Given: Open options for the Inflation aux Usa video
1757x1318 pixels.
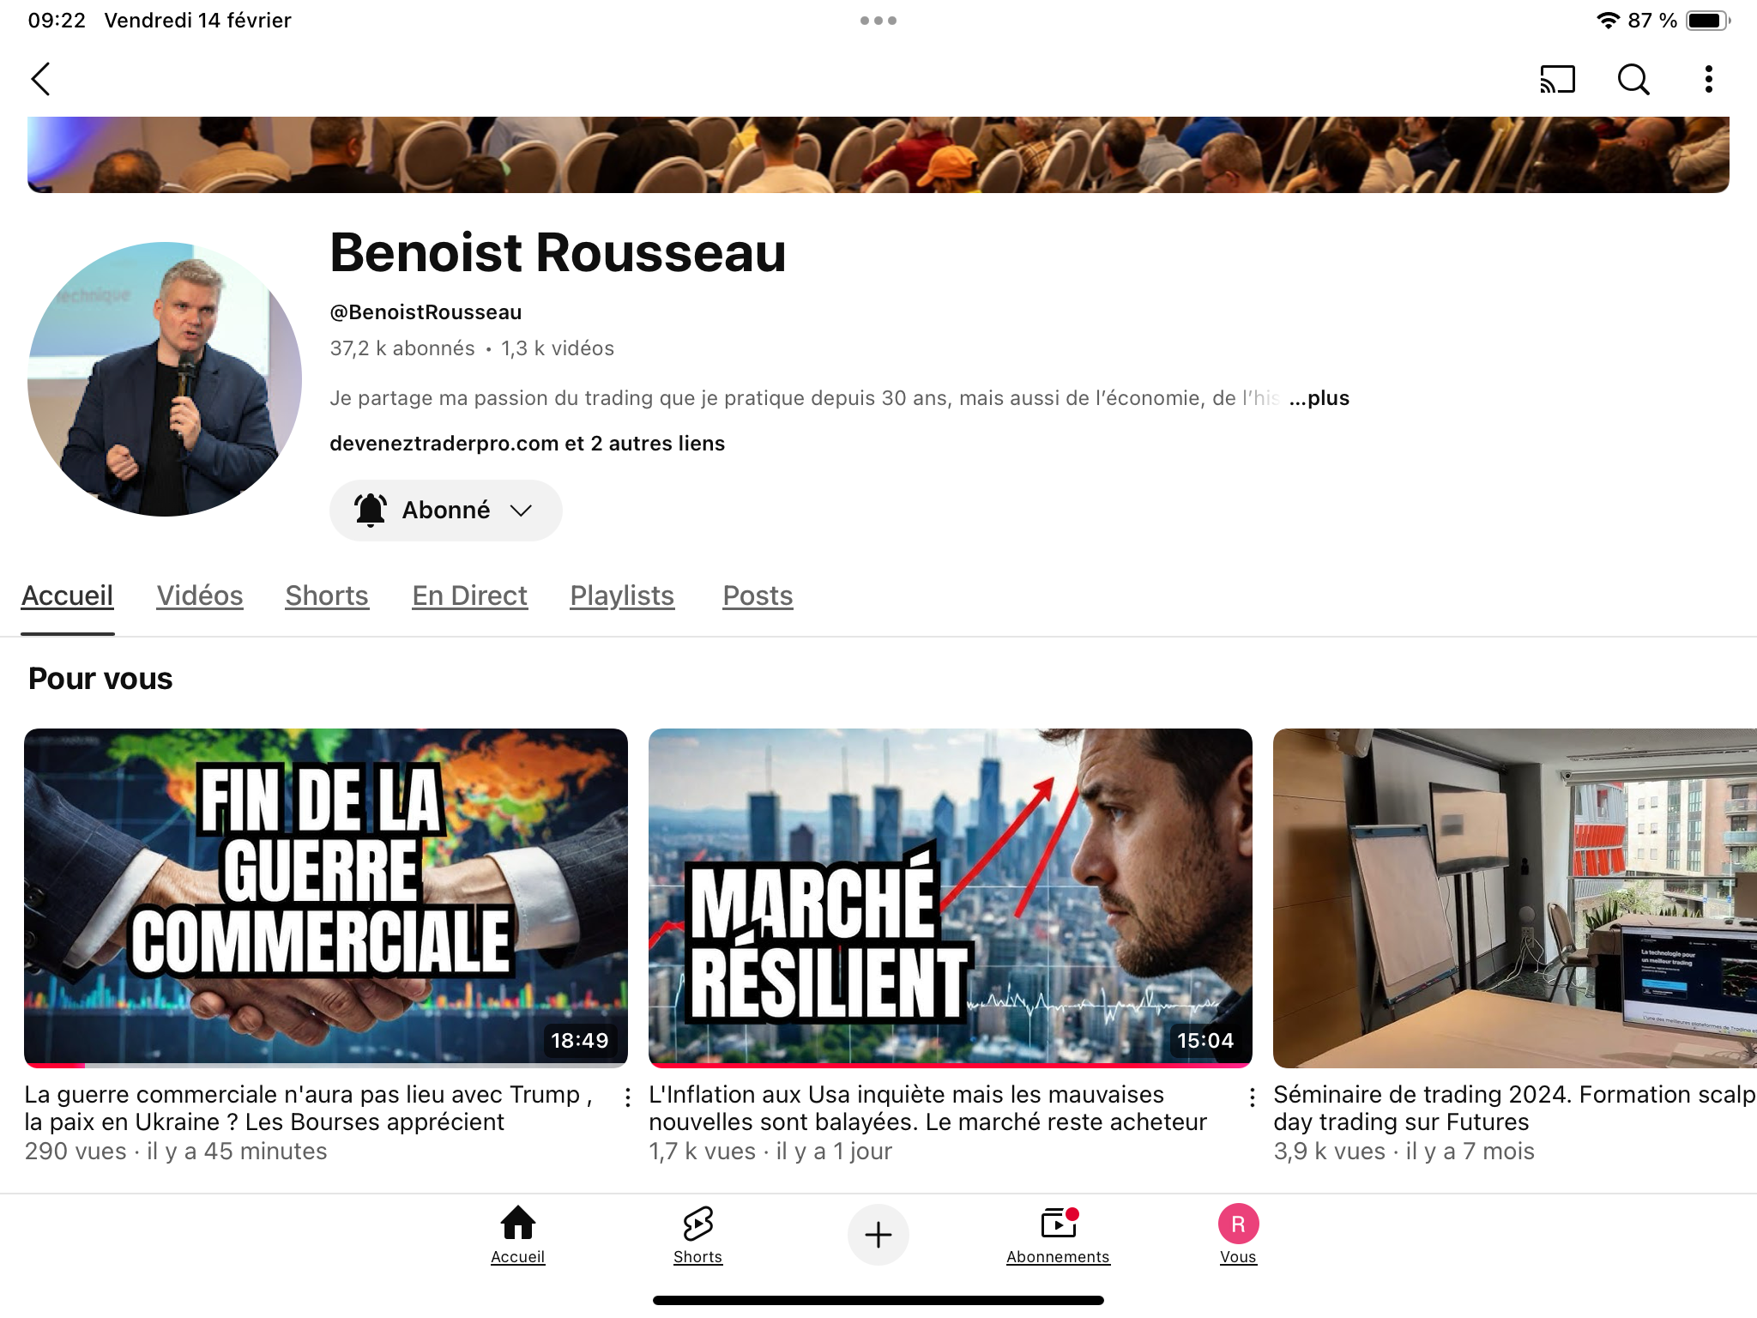Looking at the screenshot, I should [x=1253, y=1097].
